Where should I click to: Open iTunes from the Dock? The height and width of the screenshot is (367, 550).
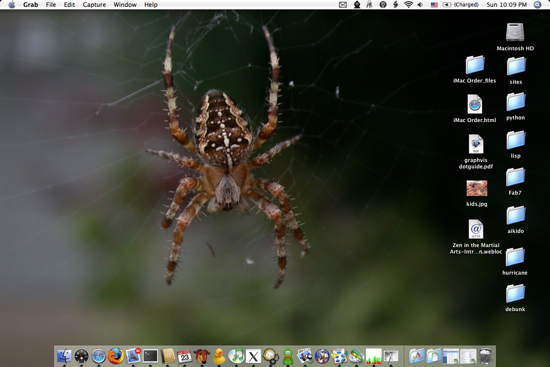[x=236, y=356]
